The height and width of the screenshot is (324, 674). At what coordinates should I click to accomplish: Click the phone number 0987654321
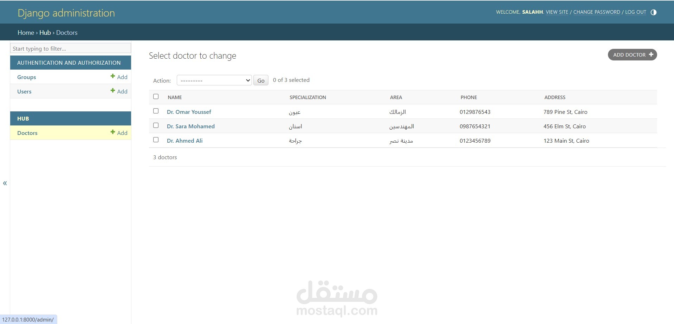475,126
